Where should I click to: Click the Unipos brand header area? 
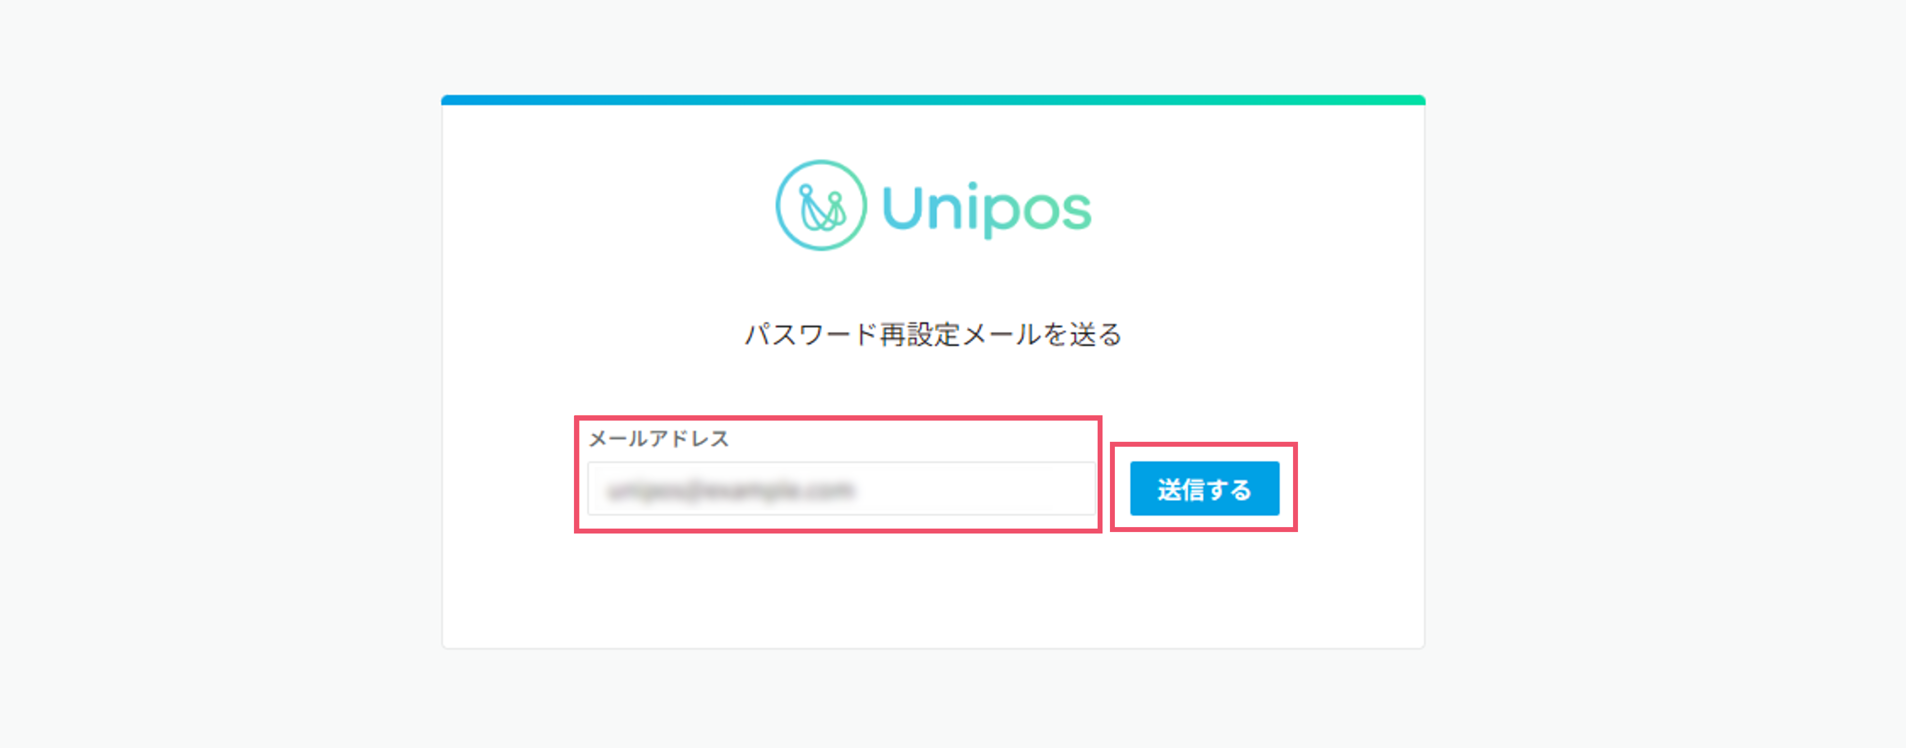[x=932, y=208]
